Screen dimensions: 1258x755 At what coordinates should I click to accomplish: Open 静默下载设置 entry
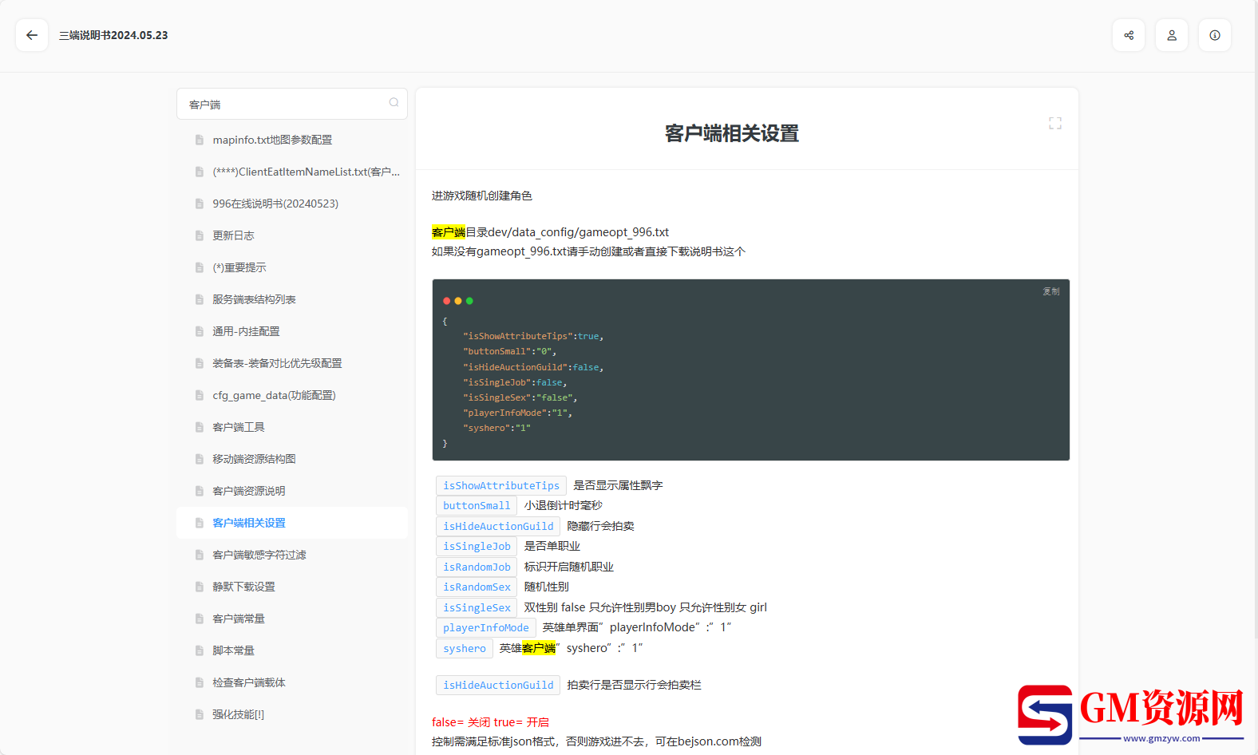tap(292, 587)
